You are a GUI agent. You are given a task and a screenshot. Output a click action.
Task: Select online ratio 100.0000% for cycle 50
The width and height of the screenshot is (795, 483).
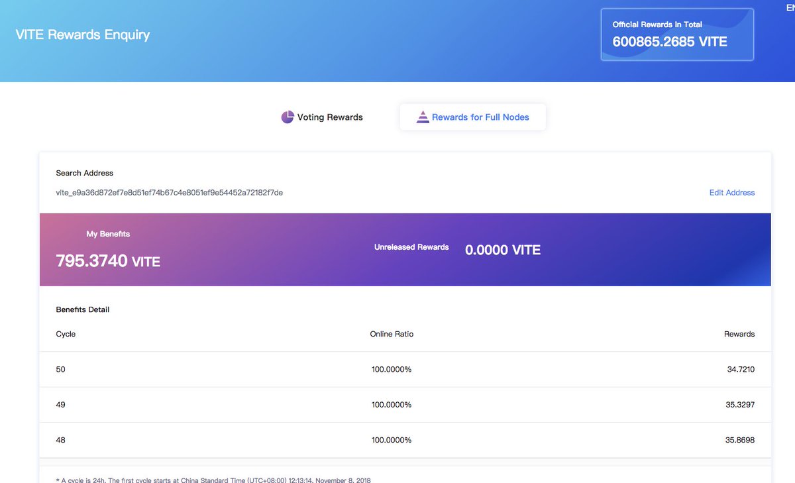pyautogui.click(x=392, y=369)
